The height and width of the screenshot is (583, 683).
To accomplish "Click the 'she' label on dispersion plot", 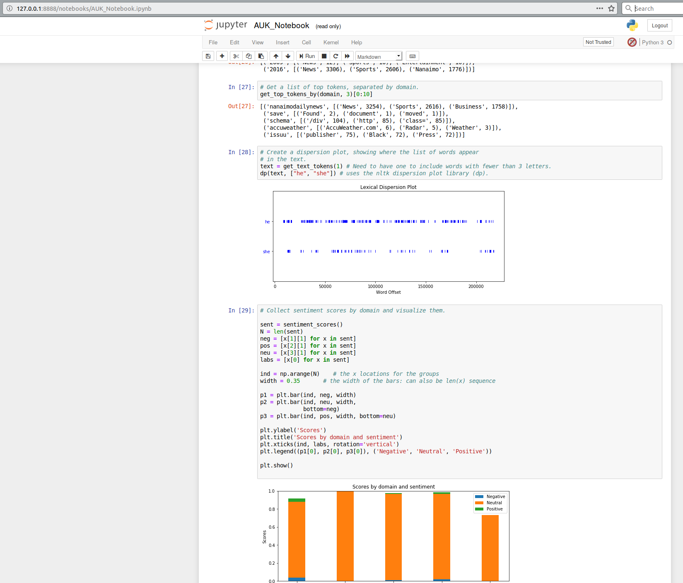I will tap(266, 252).
